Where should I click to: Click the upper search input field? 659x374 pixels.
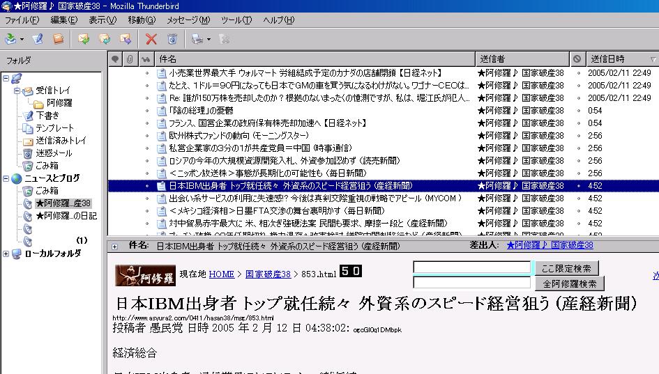(472, 267)
